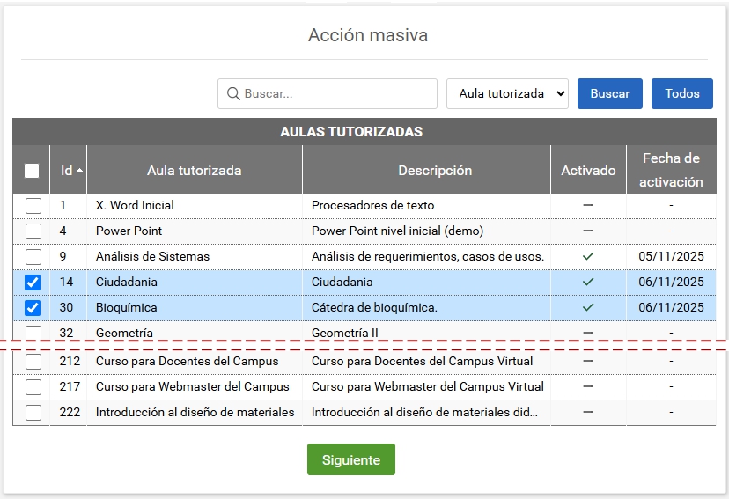Screen dimensions: 729x499
Task: Sort by Aula tutorizada column header
Action: pos(194,170)
